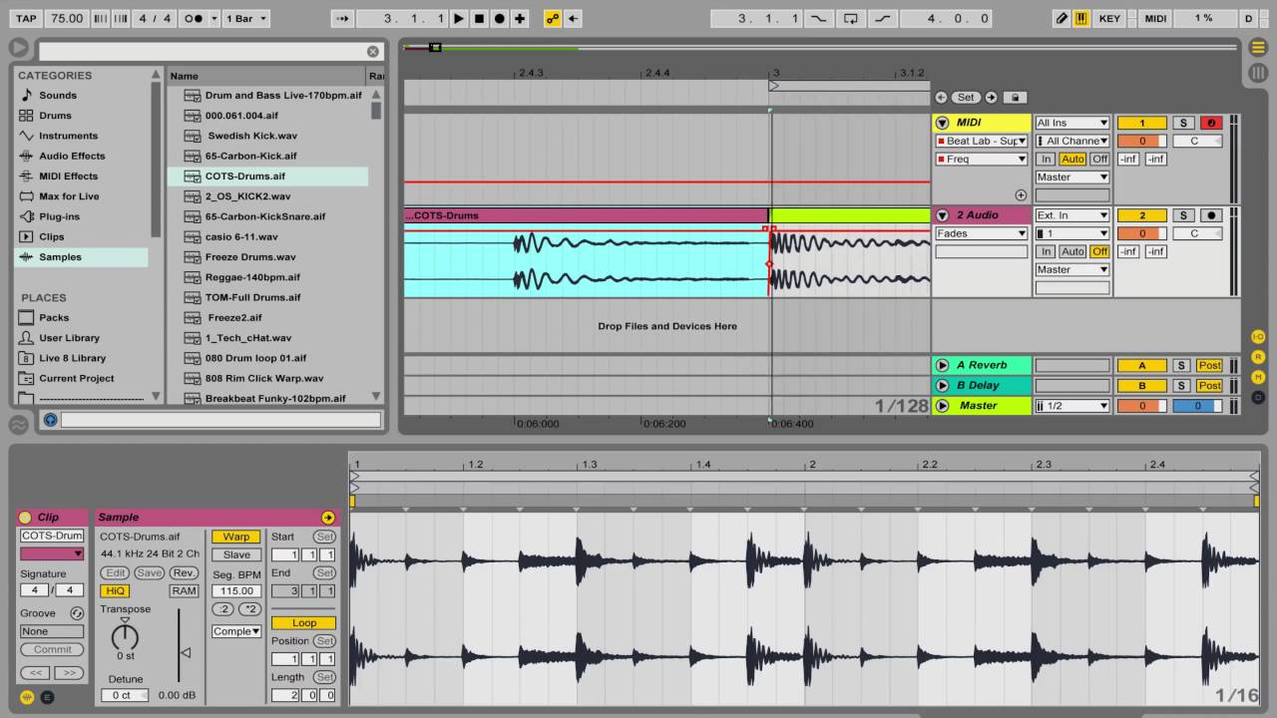Enable Slave tempo mode
Image resolution: width=1277 pixels, height=718 pixels.
(x=236, y=554)
